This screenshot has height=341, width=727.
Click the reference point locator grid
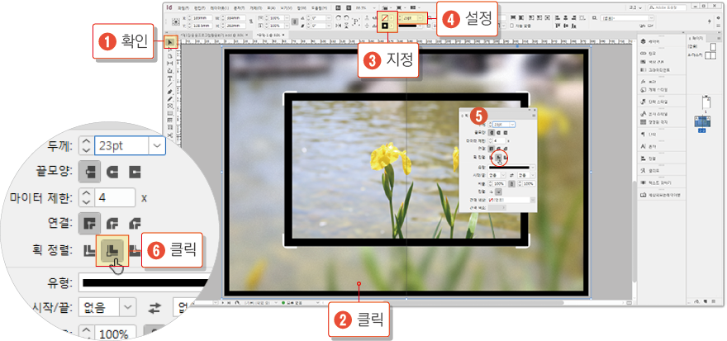[x=176, y=21]
